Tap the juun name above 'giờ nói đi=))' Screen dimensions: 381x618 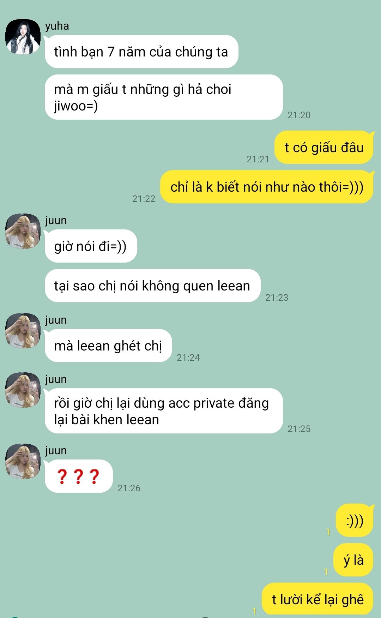click(x=56, y=220)
